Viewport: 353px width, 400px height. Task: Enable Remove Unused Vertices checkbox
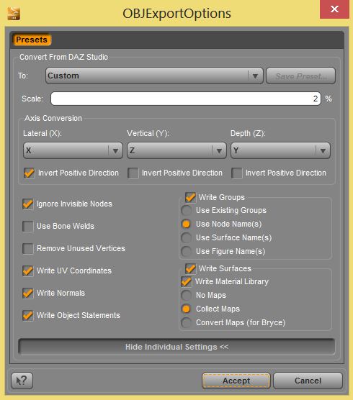click(27, 248)
